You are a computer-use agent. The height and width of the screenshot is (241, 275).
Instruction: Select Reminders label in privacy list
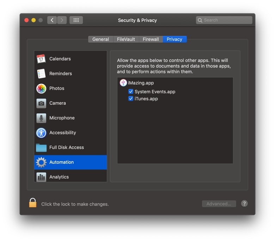(x=61, y=74)
